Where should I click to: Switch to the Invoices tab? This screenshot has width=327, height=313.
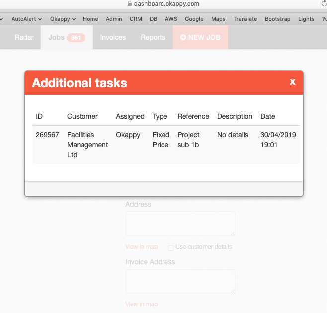tap(113, 37)
